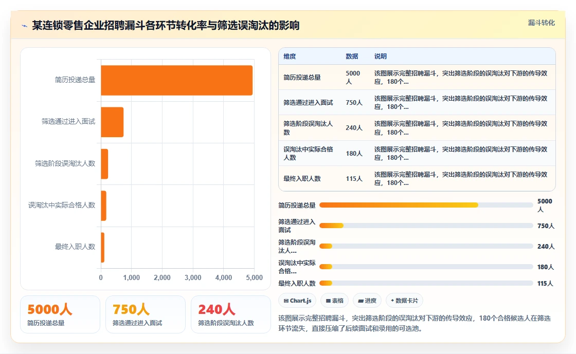Click the 180人 value beside progress bar
Image resolution: width=576 pixels, height=354 pixels.
(546, 267)
